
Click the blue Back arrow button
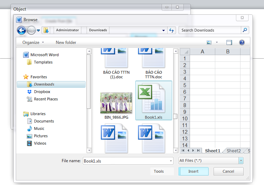pos(21,31)
